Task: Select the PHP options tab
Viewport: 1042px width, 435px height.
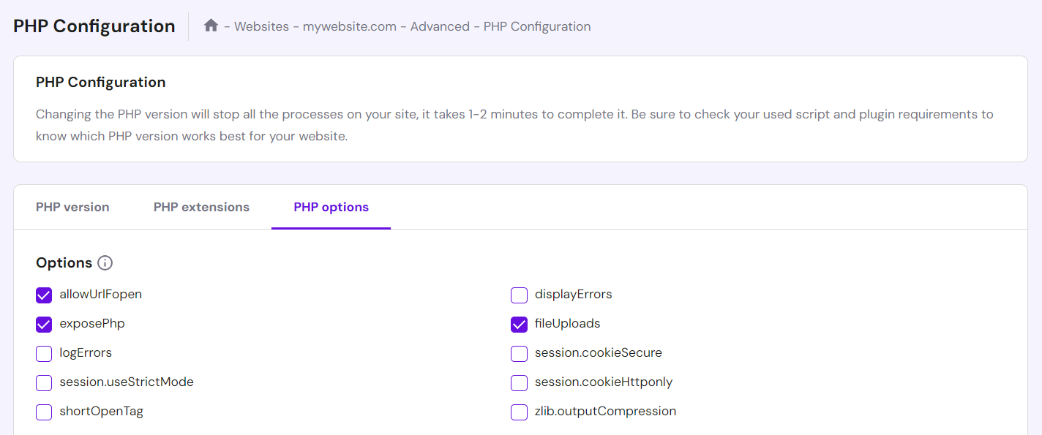Action: [331, 207]
